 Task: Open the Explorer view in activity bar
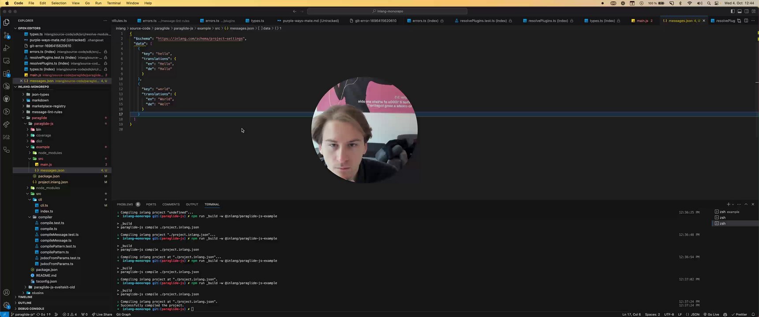tap(6, 22)
